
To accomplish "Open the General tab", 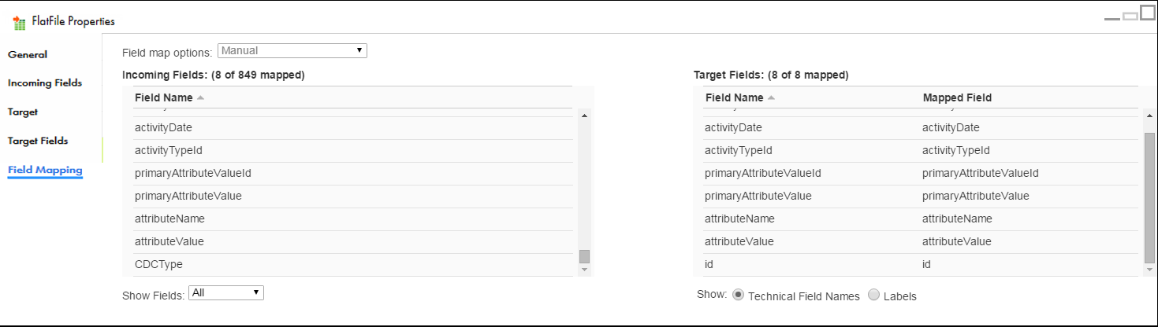I will [28, 54].
